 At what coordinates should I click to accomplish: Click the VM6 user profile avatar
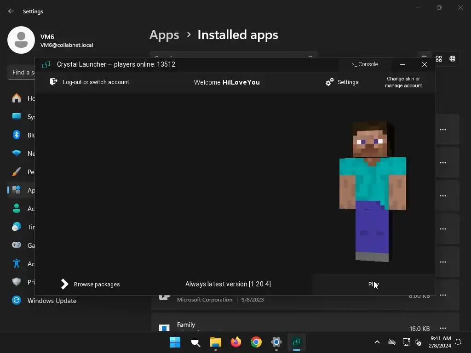tap(21, 40)
